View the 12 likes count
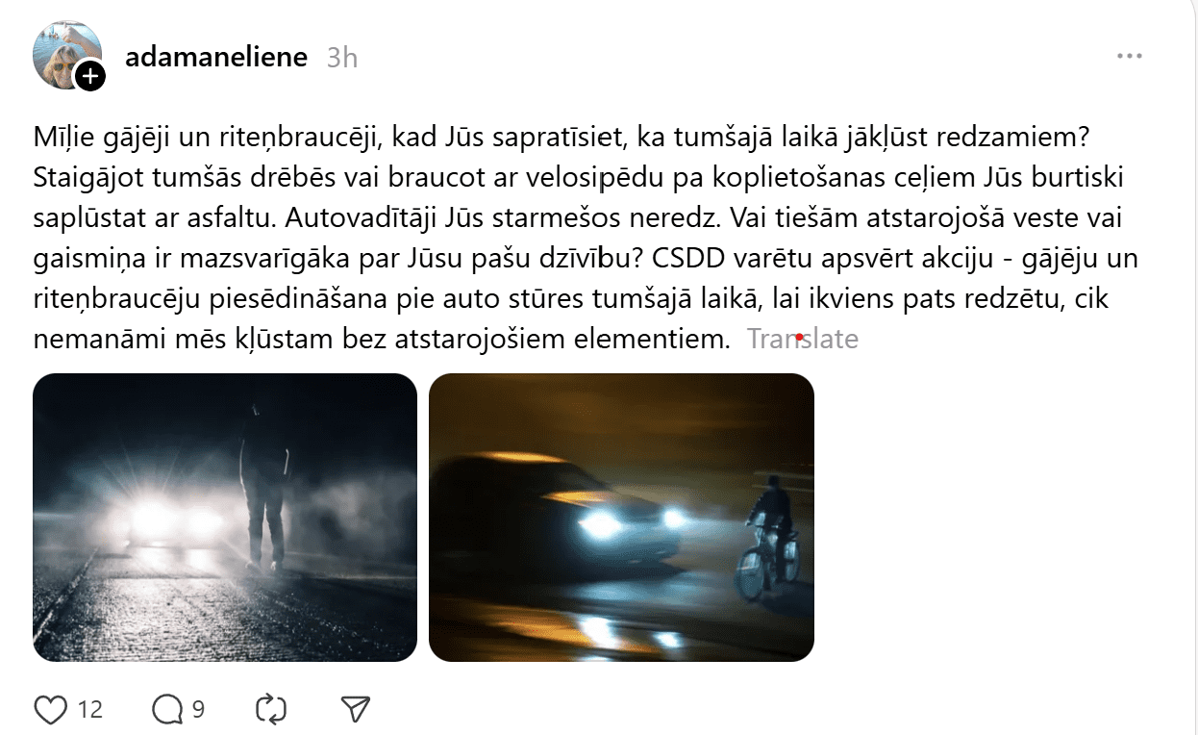 click(x=90, y=710)
